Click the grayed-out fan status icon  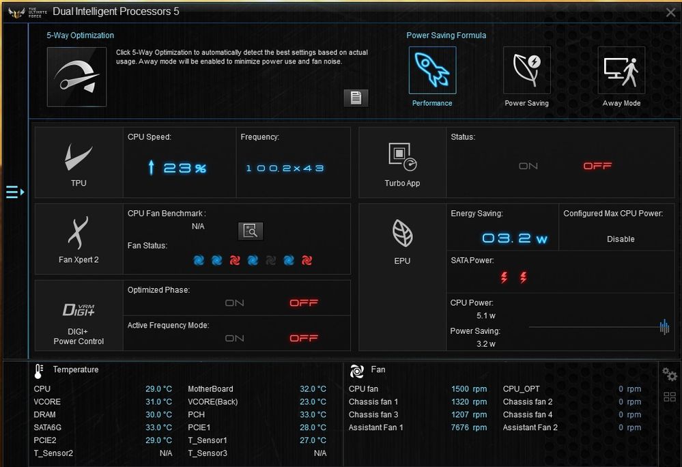pyautogui.click(x=270, y=260)
